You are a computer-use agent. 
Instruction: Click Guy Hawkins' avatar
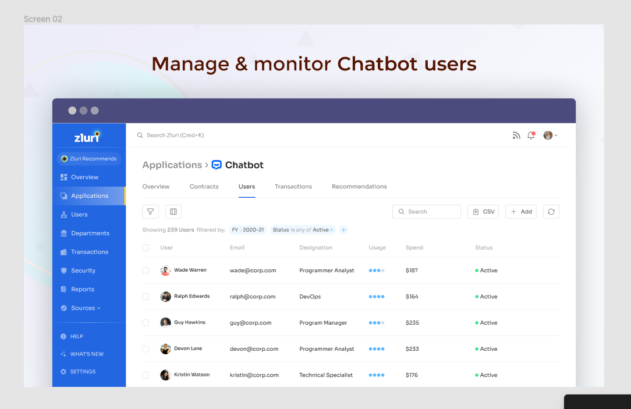point(165,323)
